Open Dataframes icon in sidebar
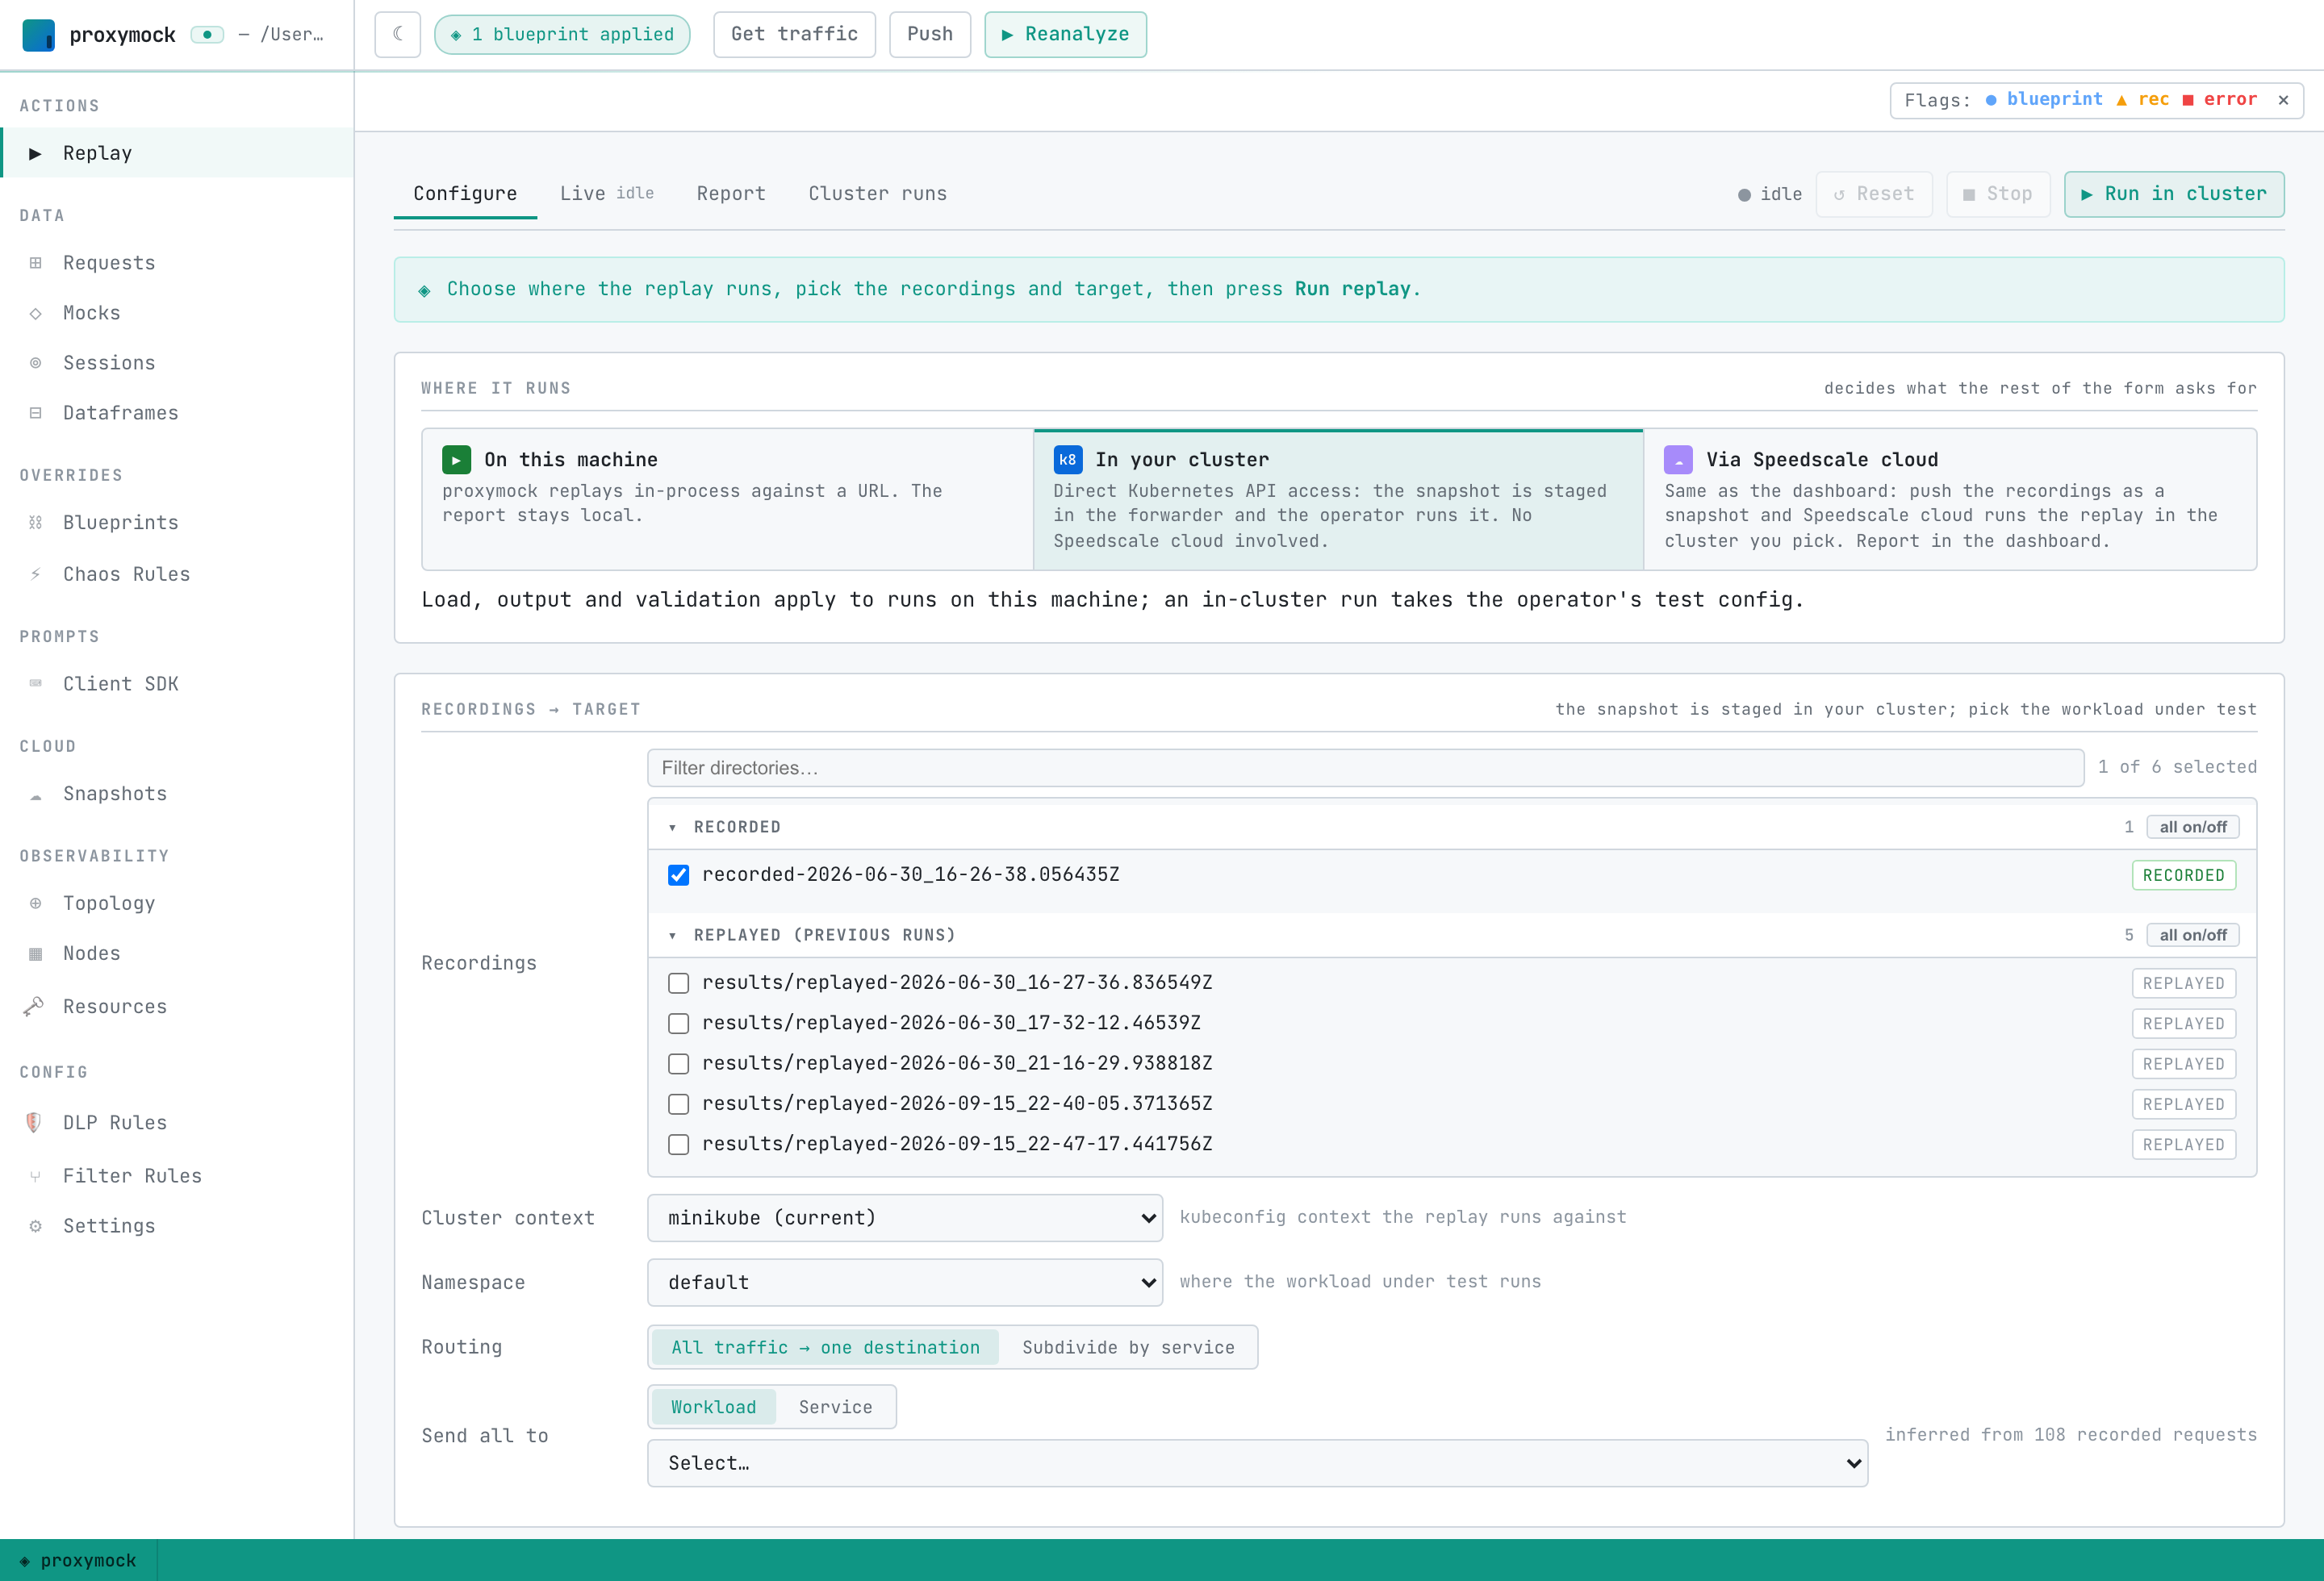 [x=36, y=413]
